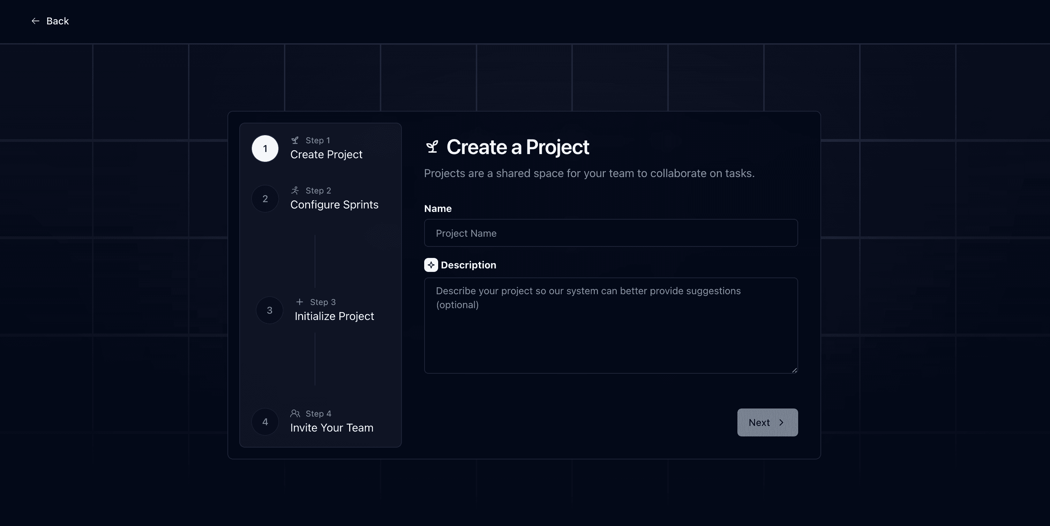Open the Invite Your Team step label
The height and width of the screenshot is (526, 1050).
(332, 428)
